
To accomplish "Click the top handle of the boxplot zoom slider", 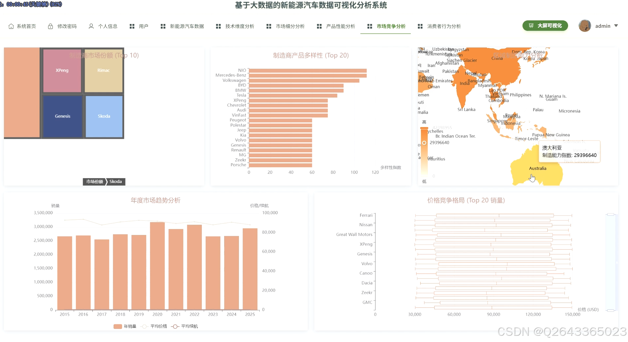I will [x=611, y=215].
